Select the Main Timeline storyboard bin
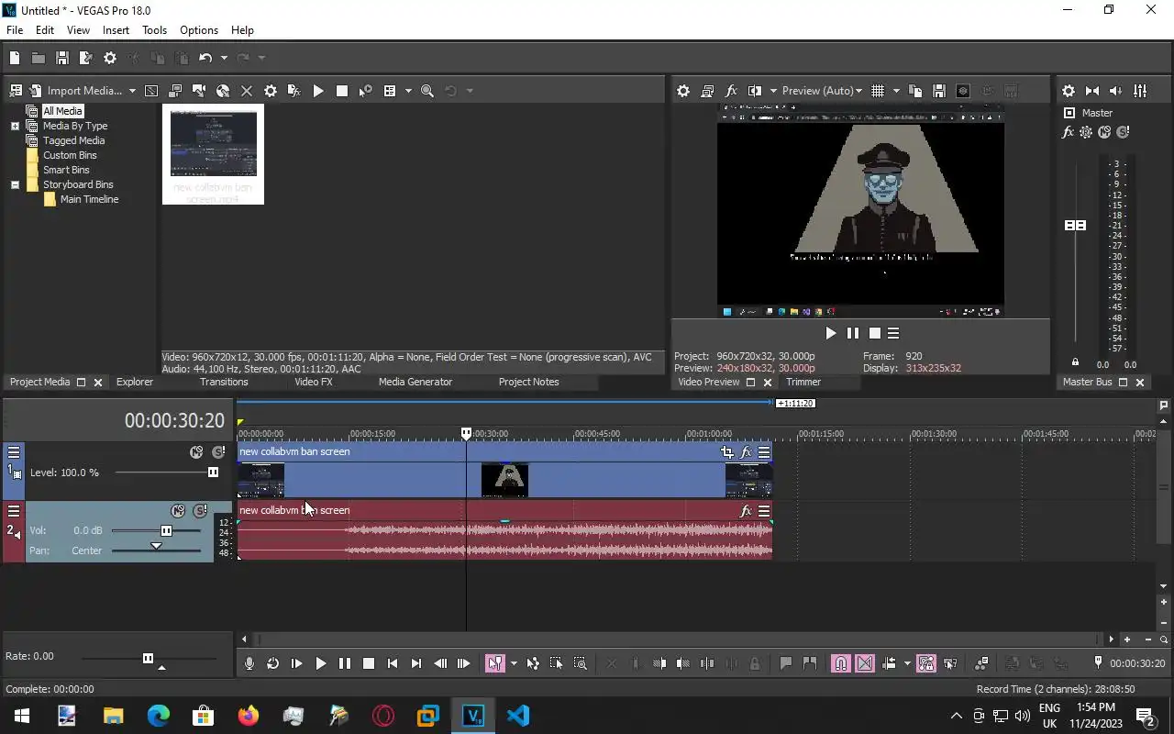The width and height of the screenshot is (1174, 734). [89, 199]
